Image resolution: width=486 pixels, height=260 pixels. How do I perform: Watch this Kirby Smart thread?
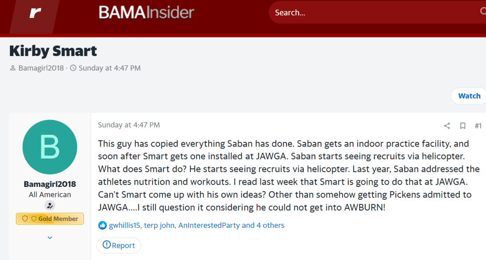469,96
